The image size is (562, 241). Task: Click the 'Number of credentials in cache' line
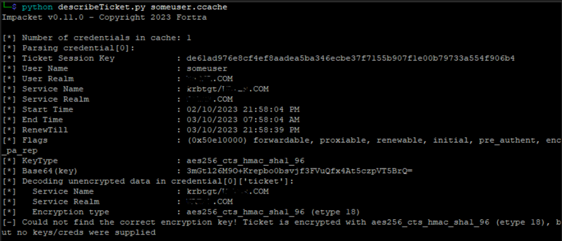tap(97, 38)
